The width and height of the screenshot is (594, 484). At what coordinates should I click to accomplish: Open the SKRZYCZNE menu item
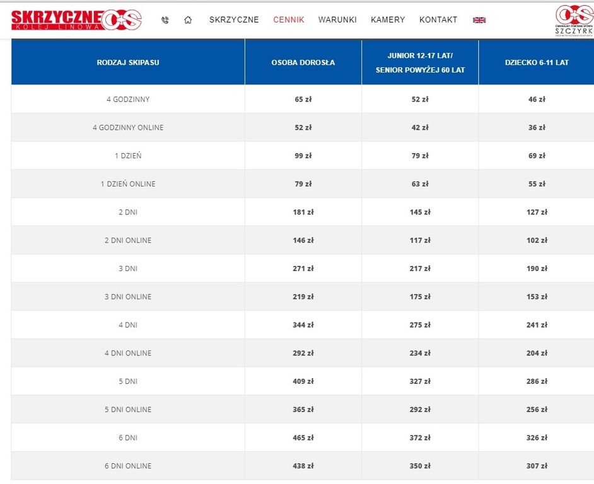tap(234, 20)
